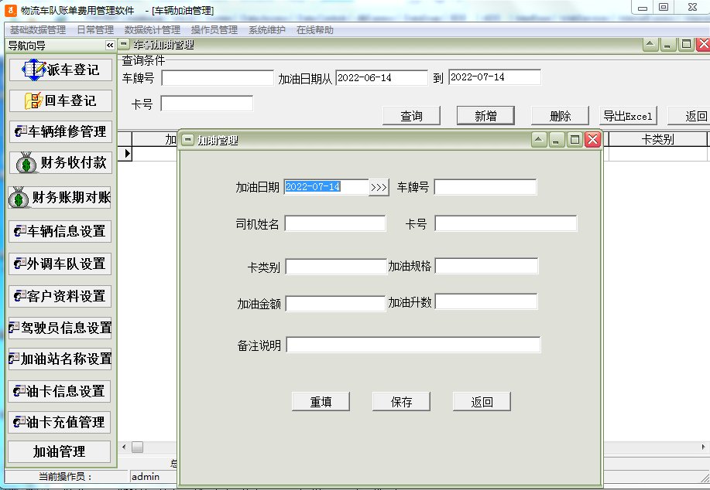The image size is (710, 490).
Task: Open 数据统计管理 menu
Action: (152, 30)
